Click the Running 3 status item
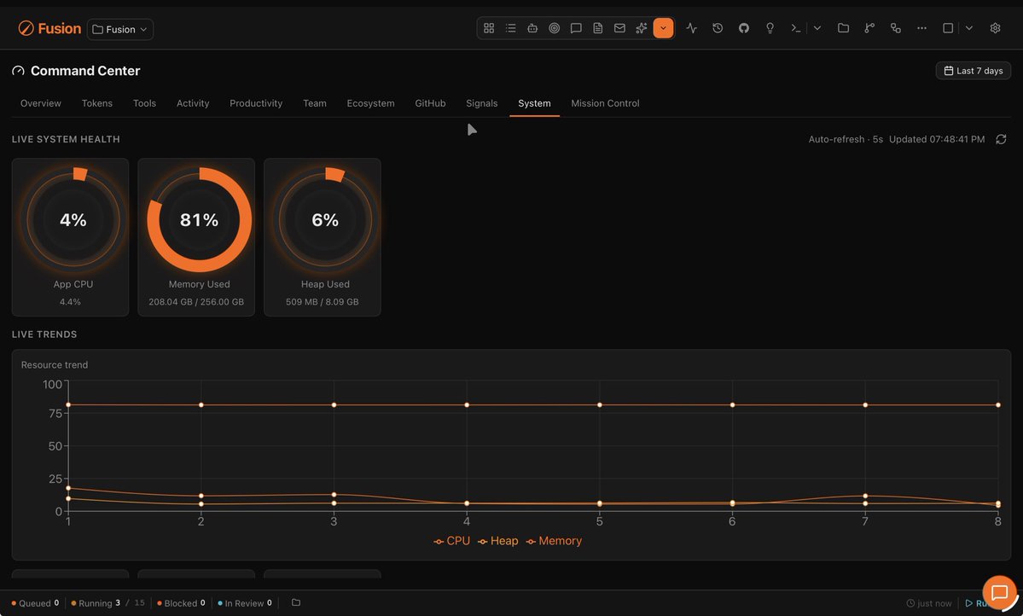1023x616 pixels. pos(108,603)
